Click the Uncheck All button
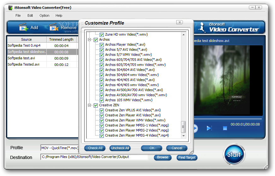 tap(120, 148)
